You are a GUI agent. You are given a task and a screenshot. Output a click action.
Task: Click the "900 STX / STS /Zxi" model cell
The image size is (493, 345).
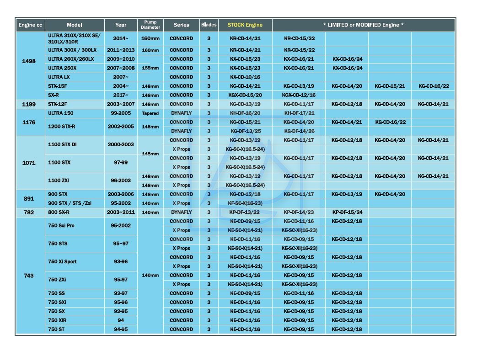[x=75, y=203]
